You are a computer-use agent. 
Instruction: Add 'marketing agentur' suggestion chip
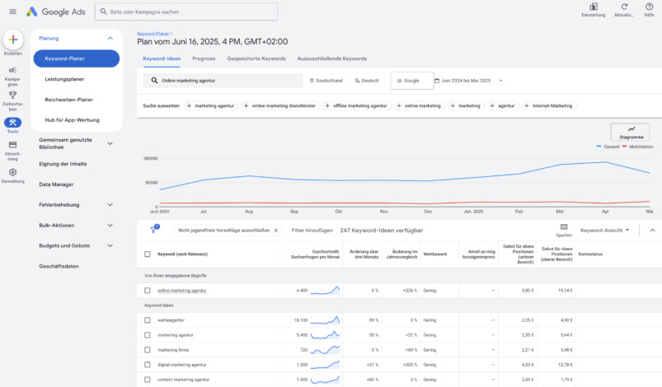(210, 106)
